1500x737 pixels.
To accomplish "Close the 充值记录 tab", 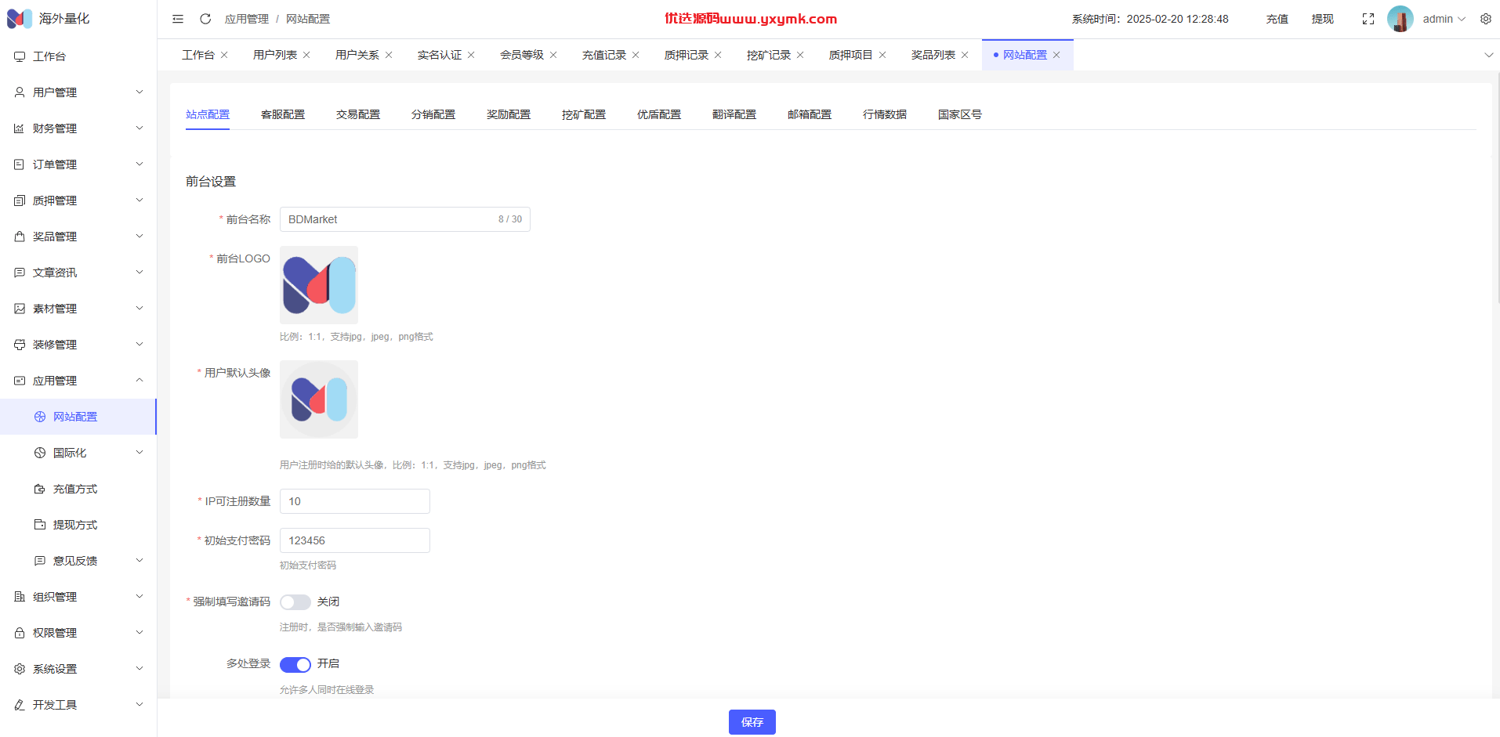I will coord(636,55).
